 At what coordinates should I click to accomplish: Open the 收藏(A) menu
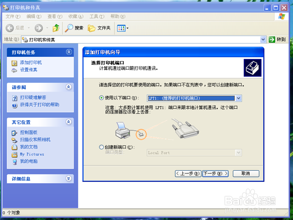pos(76,17)
